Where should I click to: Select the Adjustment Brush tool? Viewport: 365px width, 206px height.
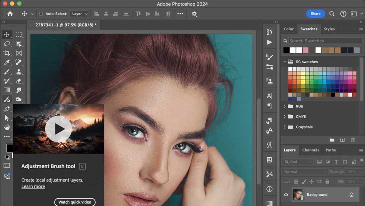coord(7,99)
